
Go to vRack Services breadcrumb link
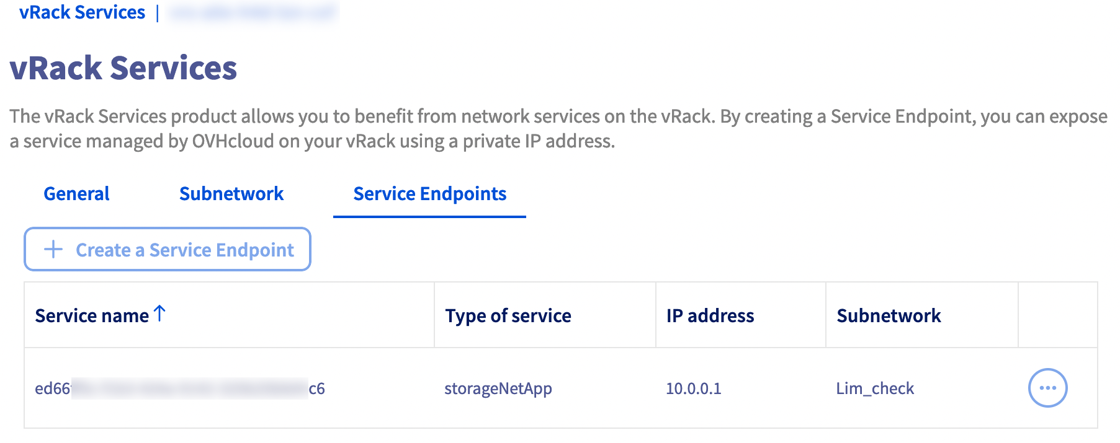[82, 12]
